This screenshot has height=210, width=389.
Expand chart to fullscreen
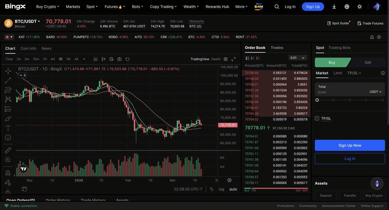pos(233,59)
